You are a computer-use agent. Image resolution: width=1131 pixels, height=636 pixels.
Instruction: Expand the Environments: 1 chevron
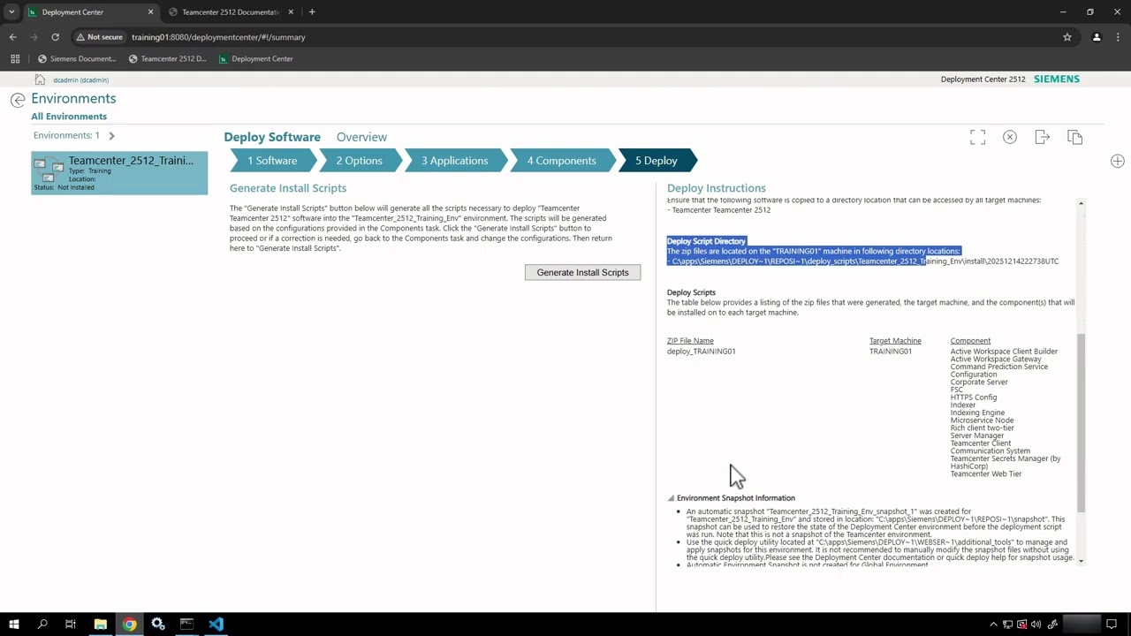[x=111, y=135]
